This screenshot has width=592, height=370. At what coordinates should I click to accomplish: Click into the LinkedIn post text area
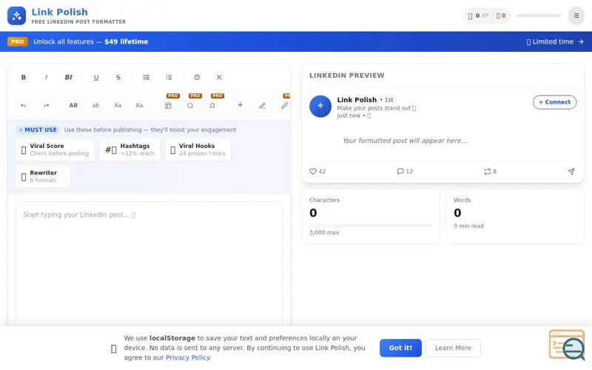pos(149,264)
